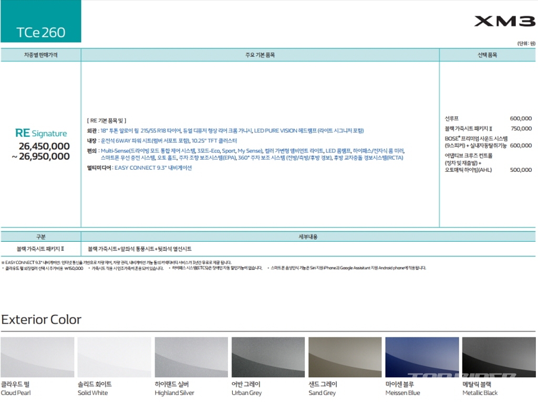The image size is (538, 402).
Task: Click the EASY CONNECT 9.3" footnote
Action: [116, 262]
